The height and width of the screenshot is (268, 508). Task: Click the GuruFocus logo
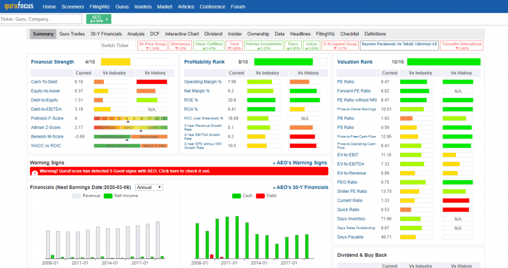pos(19,6)
